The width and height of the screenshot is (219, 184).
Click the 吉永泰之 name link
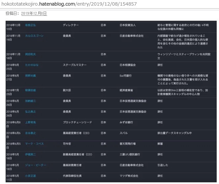[30, 133]
